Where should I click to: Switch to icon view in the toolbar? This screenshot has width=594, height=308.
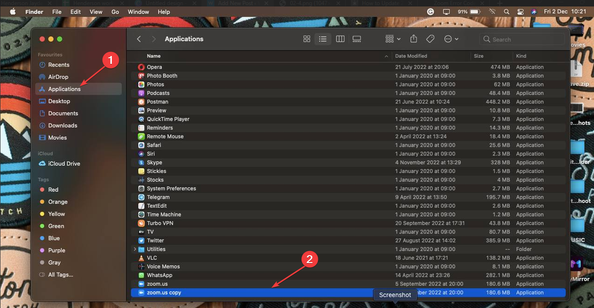click(x=307, y=39)
